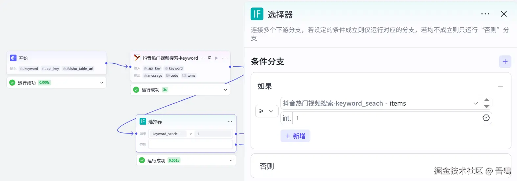Expand run result of 抖音热门视频搜索 node

tap(225, 90)
